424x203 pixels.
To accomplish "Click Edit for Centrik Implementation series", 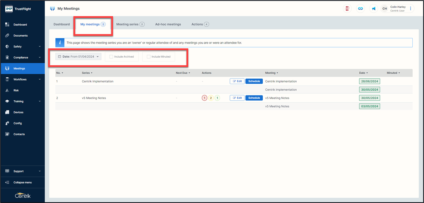I will tap(237, 81).
